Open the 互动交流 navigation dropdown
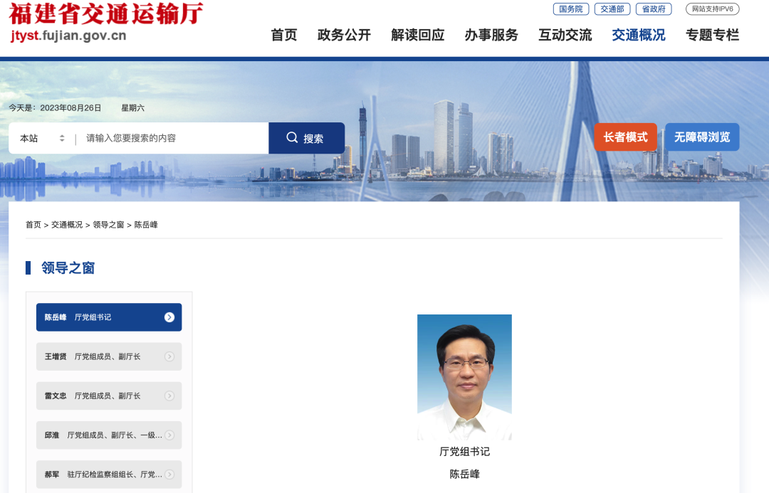Screen dimensions: 769x493 coord(564,35)
